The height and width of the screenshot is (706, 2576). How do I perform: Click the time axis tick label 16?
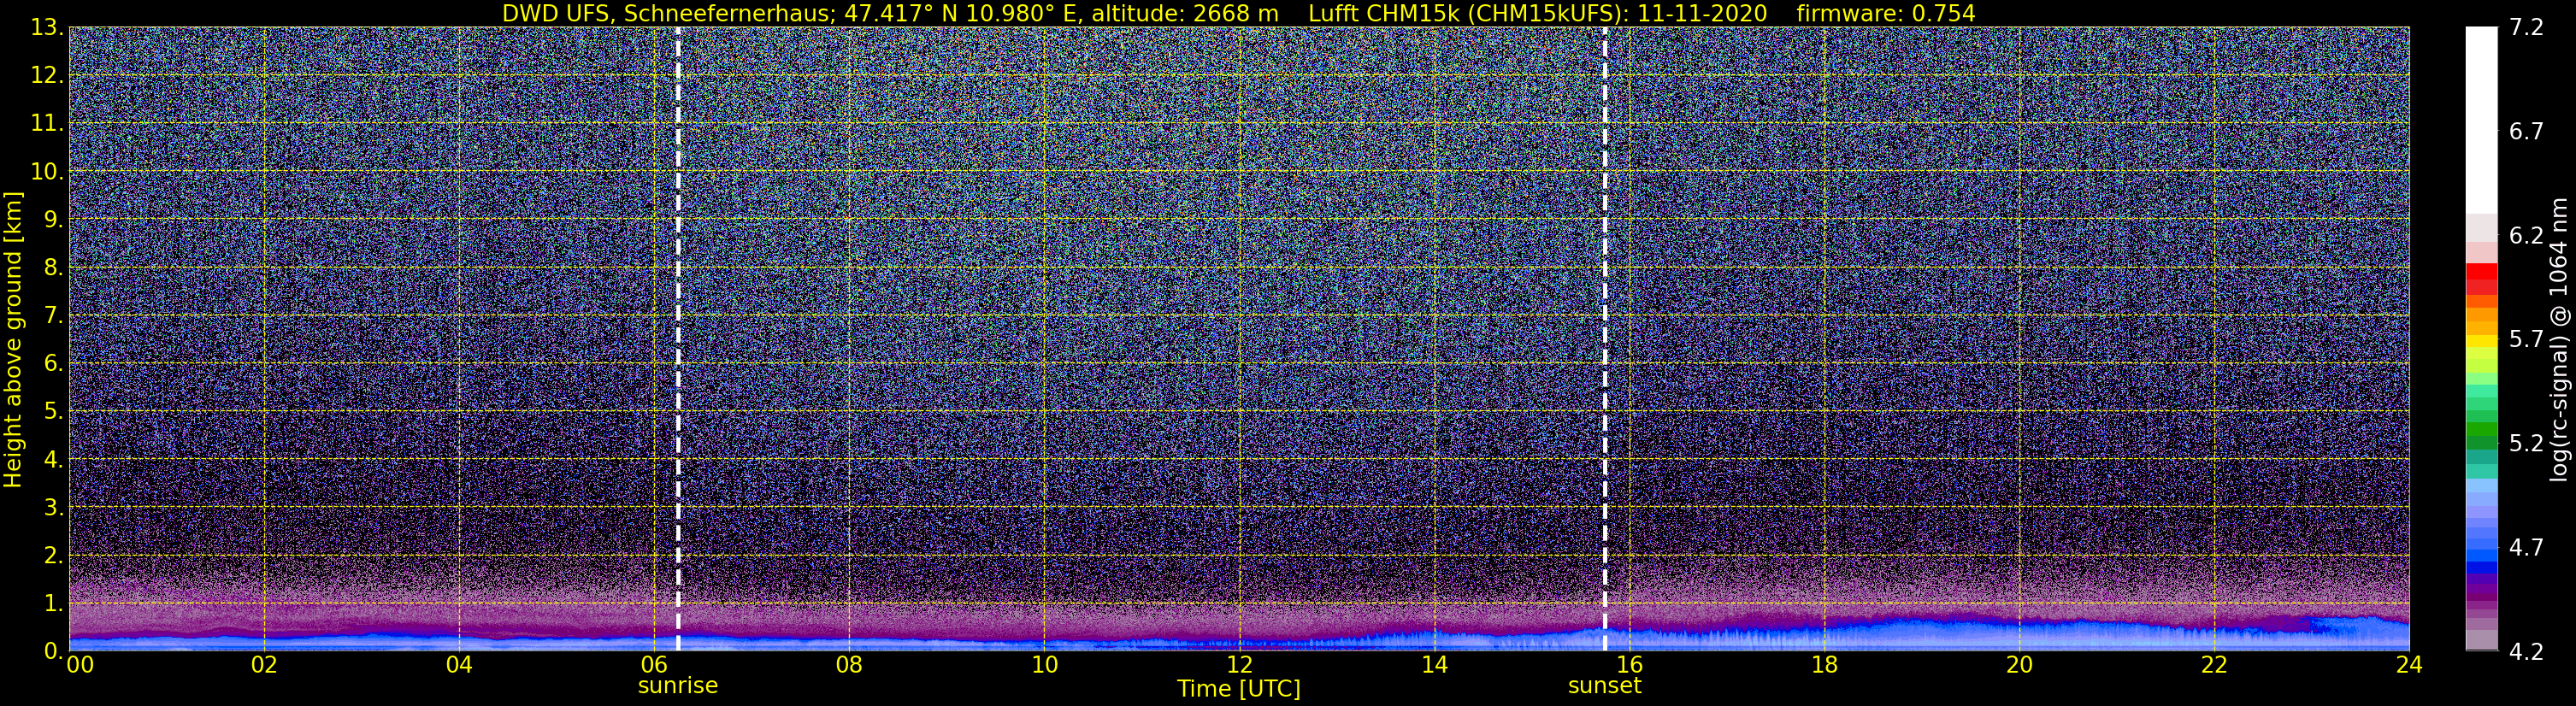click(1629, 666)
